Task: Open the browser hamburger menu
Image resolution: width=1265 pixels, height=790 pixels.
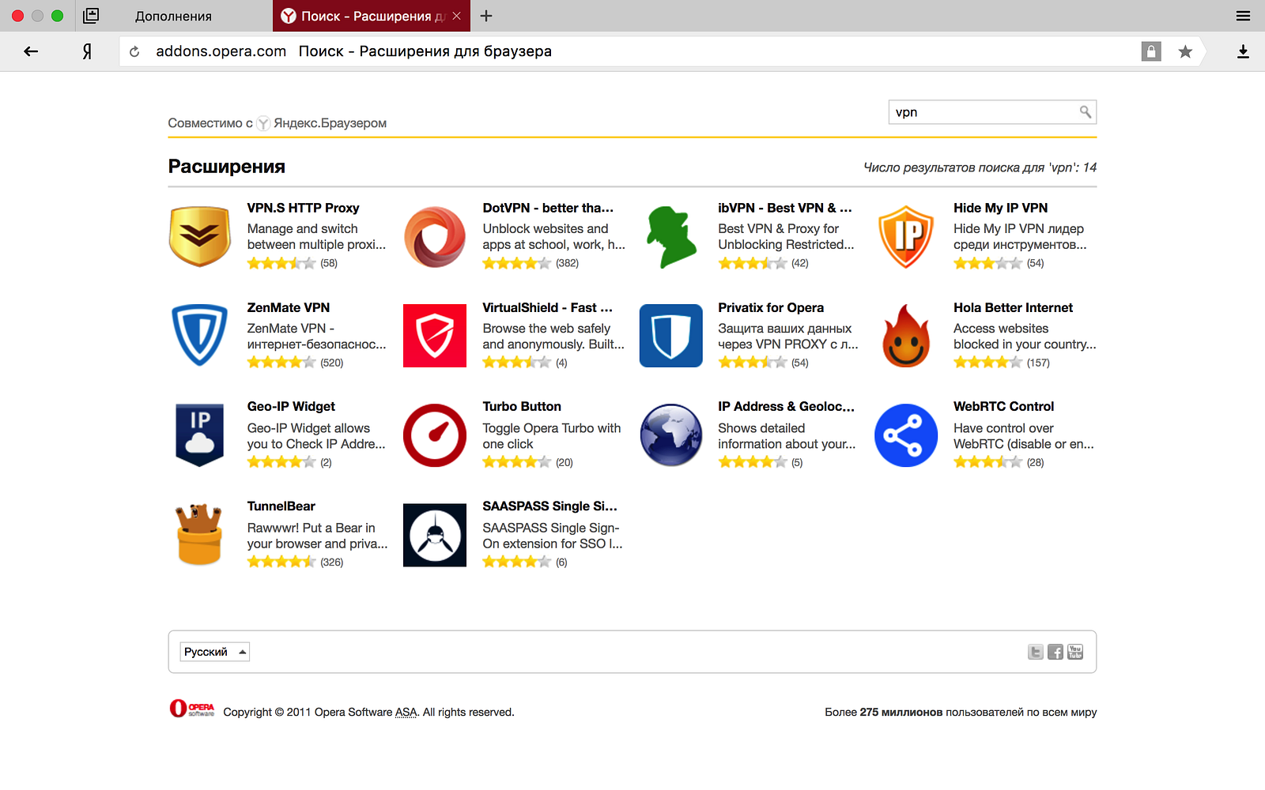Action: (1243, 16)
